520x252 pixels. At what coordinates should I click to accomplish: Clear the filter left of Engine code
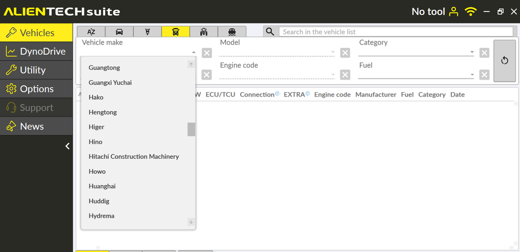point(206,75)
